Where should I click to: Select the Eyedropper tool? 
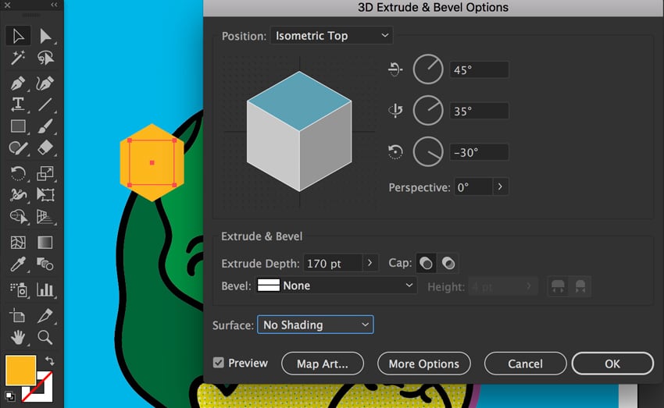coord(18,264)
